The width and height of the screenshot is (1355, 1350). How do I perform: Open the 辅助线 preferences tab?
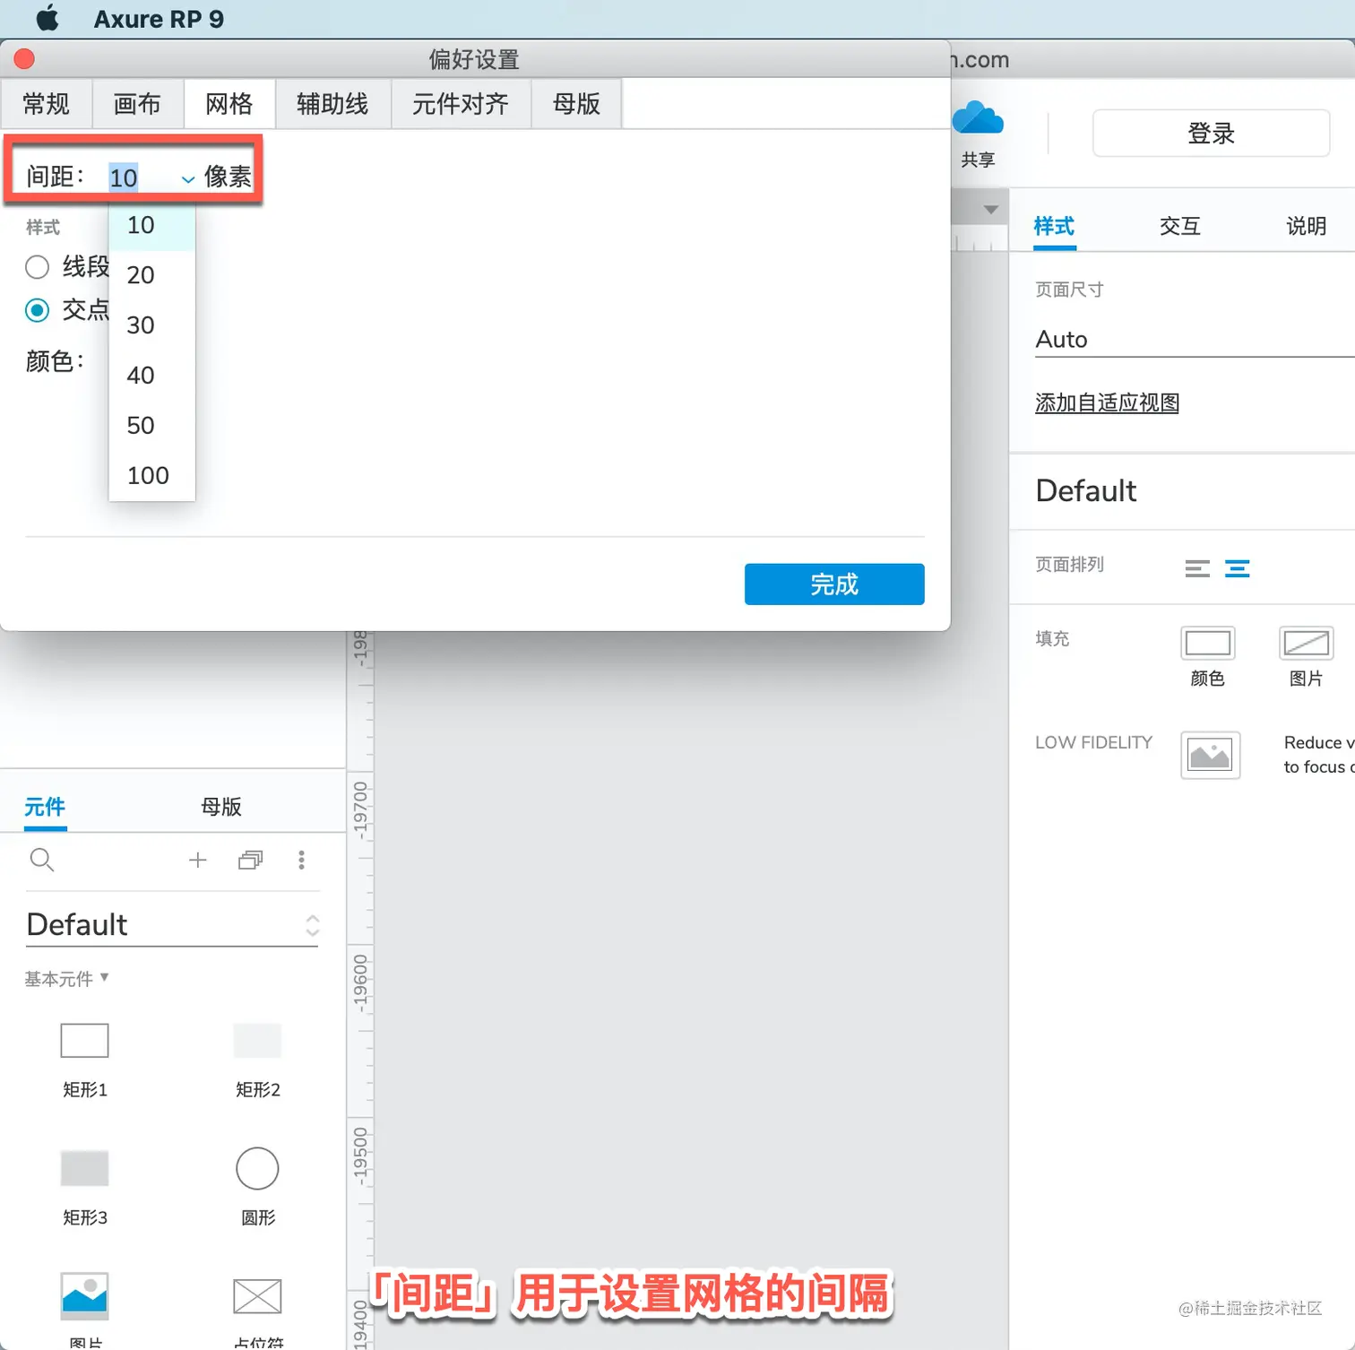(332, 104)
